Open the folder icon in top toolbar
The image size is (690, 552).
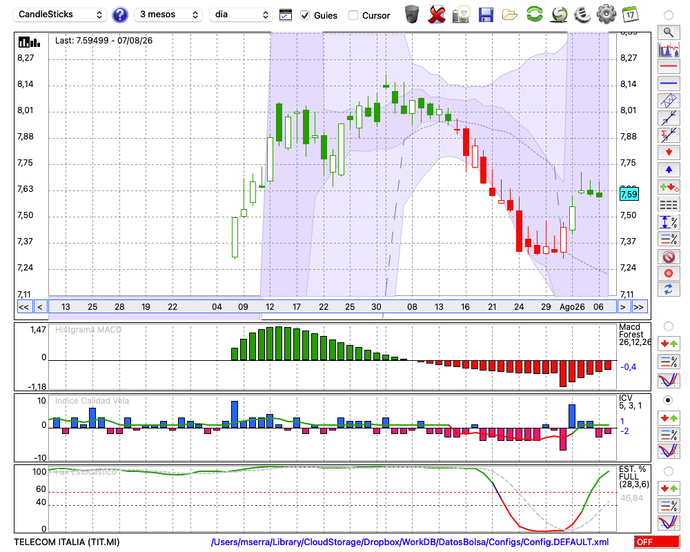(510, 15)
